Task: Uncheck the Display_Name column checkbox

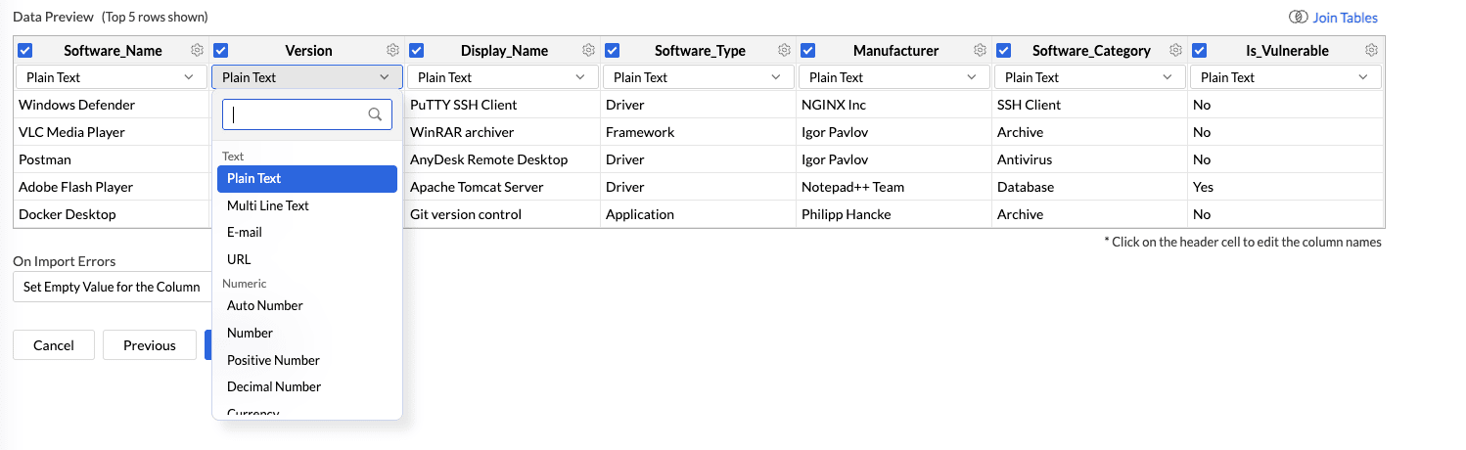Action: 417,51
